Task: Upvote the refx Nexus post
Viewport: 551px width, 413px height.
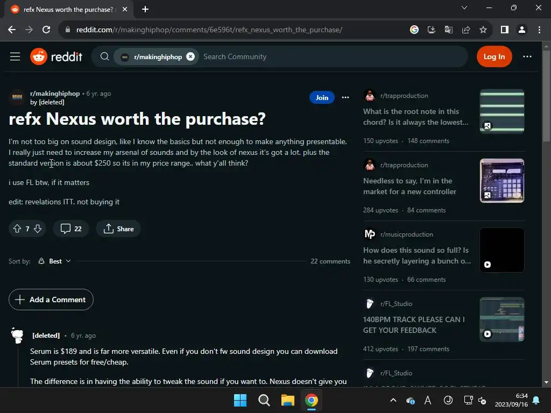Action: (x=17, y=229)
